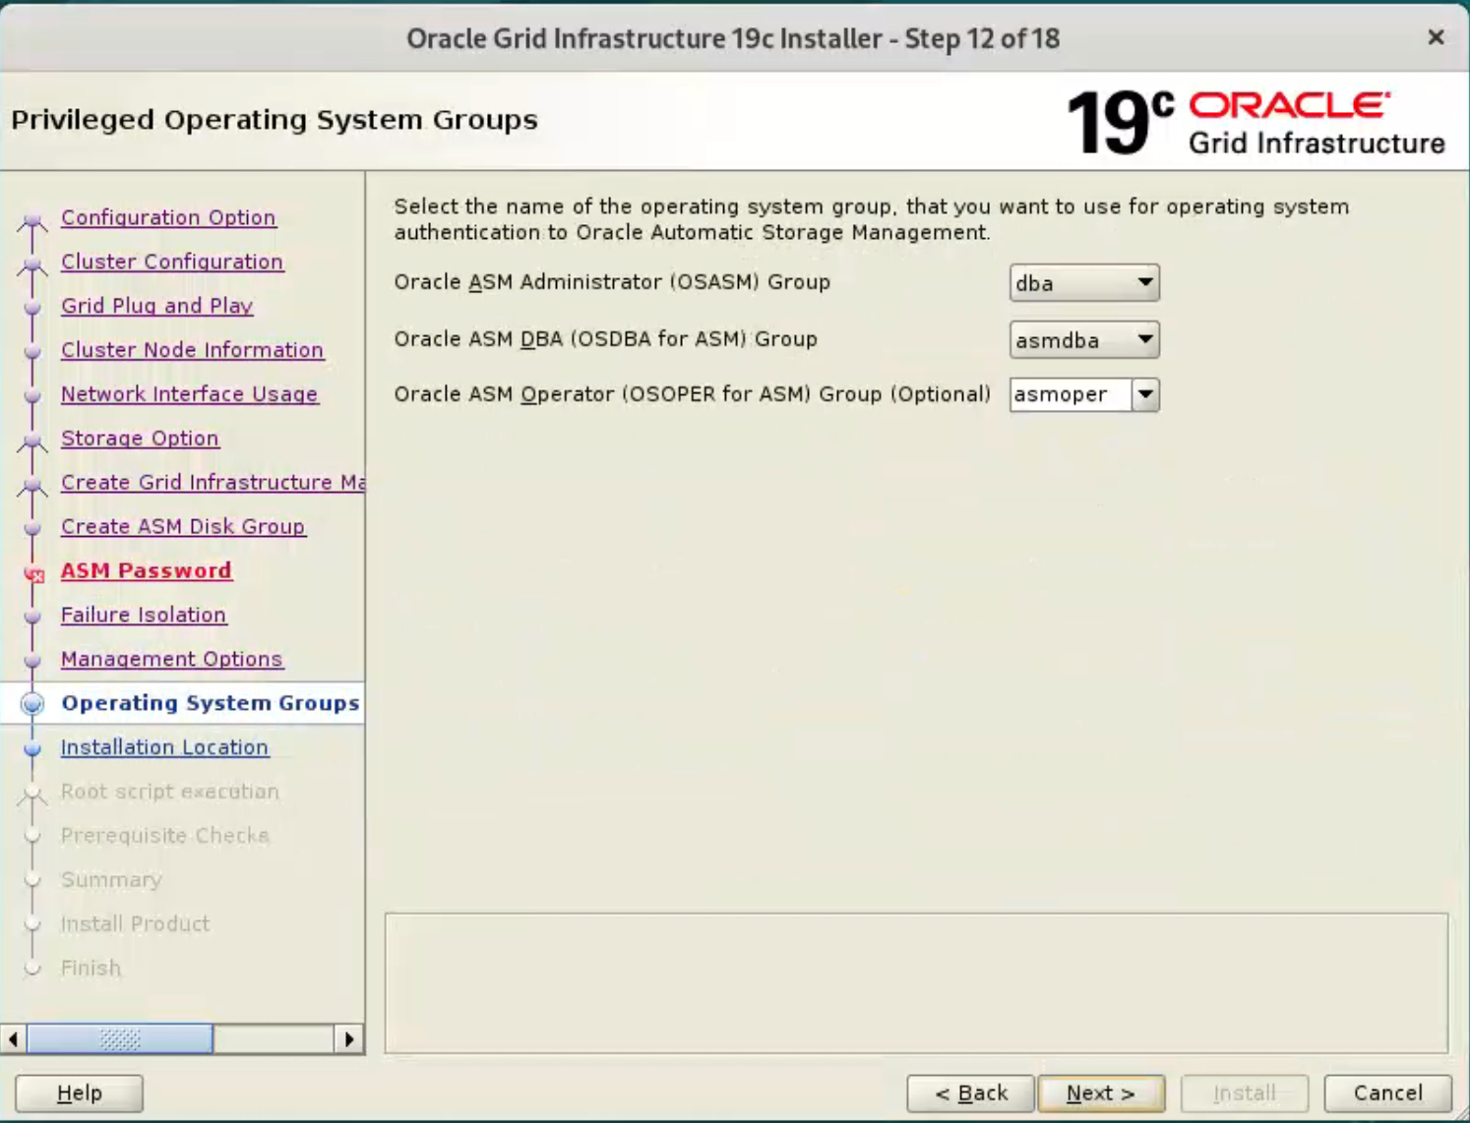Open Storage Option step link

coord(140,439)
